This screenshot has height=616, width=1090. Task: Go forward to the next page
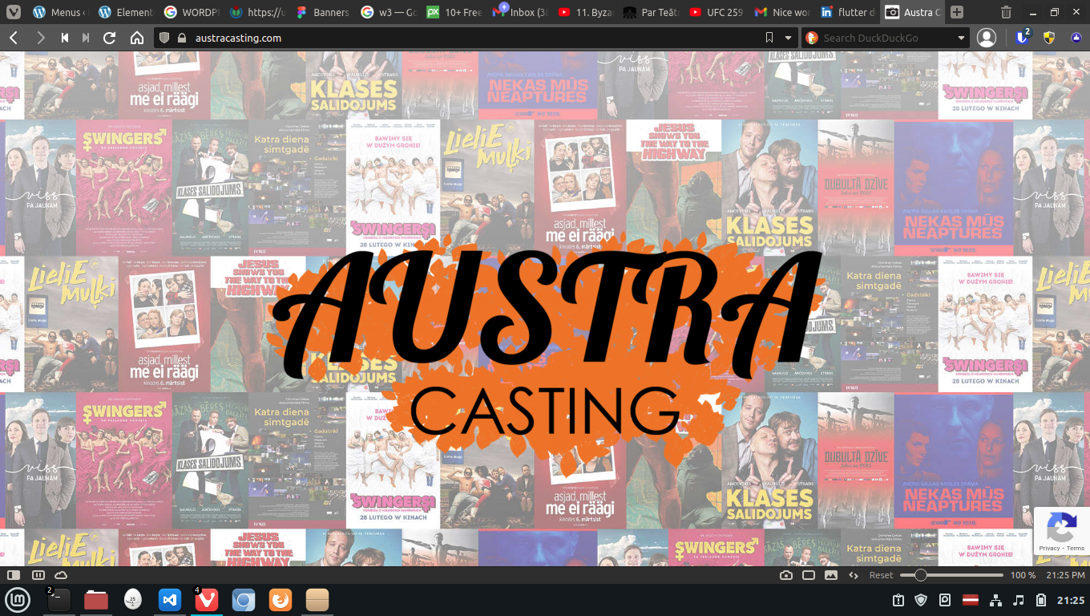tap(40, 38)
